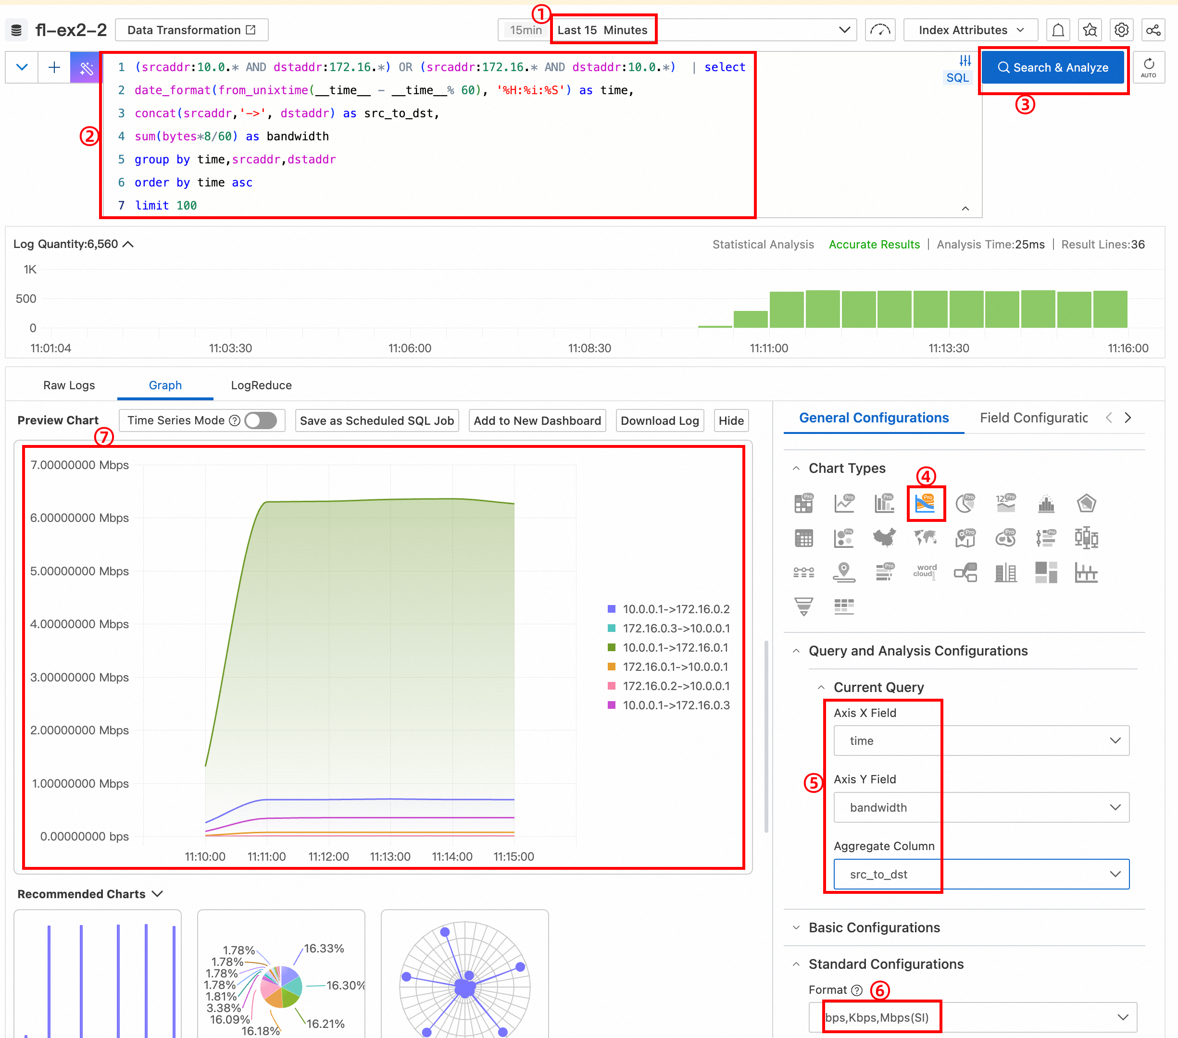
Task: Toggle Time Series Mode switch
Action: click(261, 420)
